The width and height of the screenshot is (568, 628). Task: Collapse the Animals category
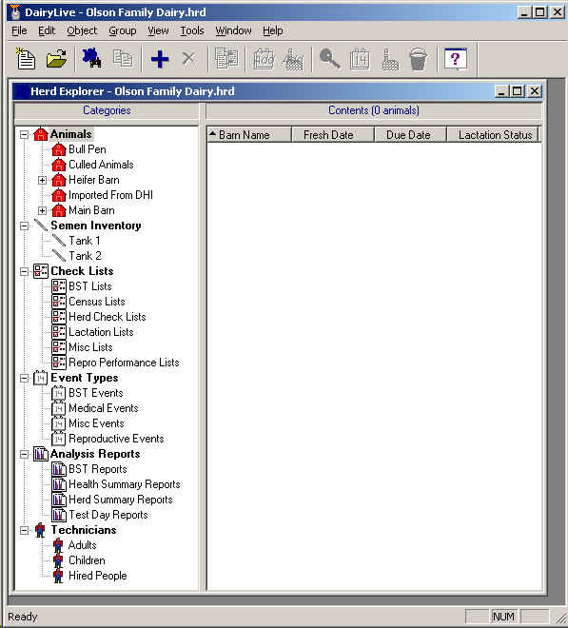coord(25,134)
